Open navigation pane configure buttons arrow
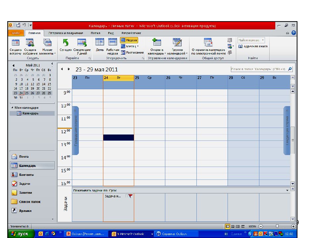The width and height of the screenshot is (318, 238). tap(53, 219)
